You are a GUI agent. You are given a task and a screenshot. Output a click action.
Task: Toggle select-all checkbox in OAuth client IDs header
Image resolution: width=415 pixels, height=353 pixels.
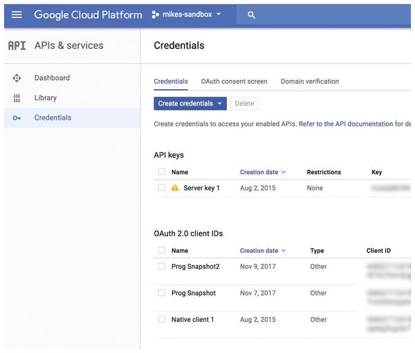pos(161,250)
